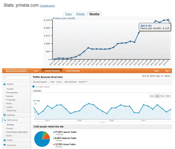
Task: Select the Overview tab above the visits chart
Action: pos(37,91)
